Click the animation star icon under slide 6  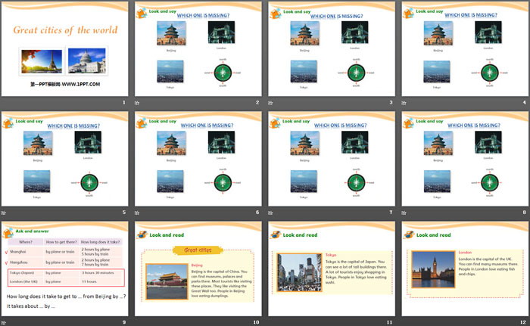coord(137,214)
